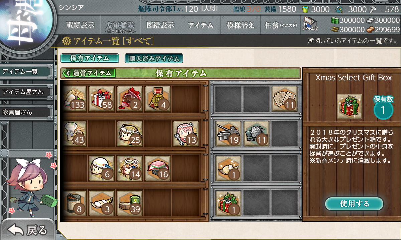Choose the playing cards item with 11

point(285,99)
